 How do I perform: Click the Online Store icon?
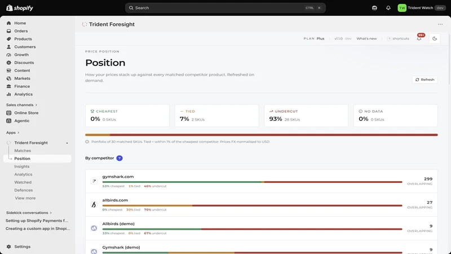pos(8,113)
